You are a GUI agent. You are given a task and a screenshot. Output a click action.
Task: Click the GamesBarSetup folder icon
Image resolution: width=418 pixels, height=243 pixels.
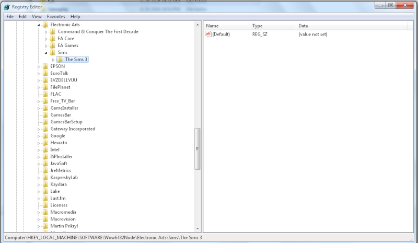(45, 122)
